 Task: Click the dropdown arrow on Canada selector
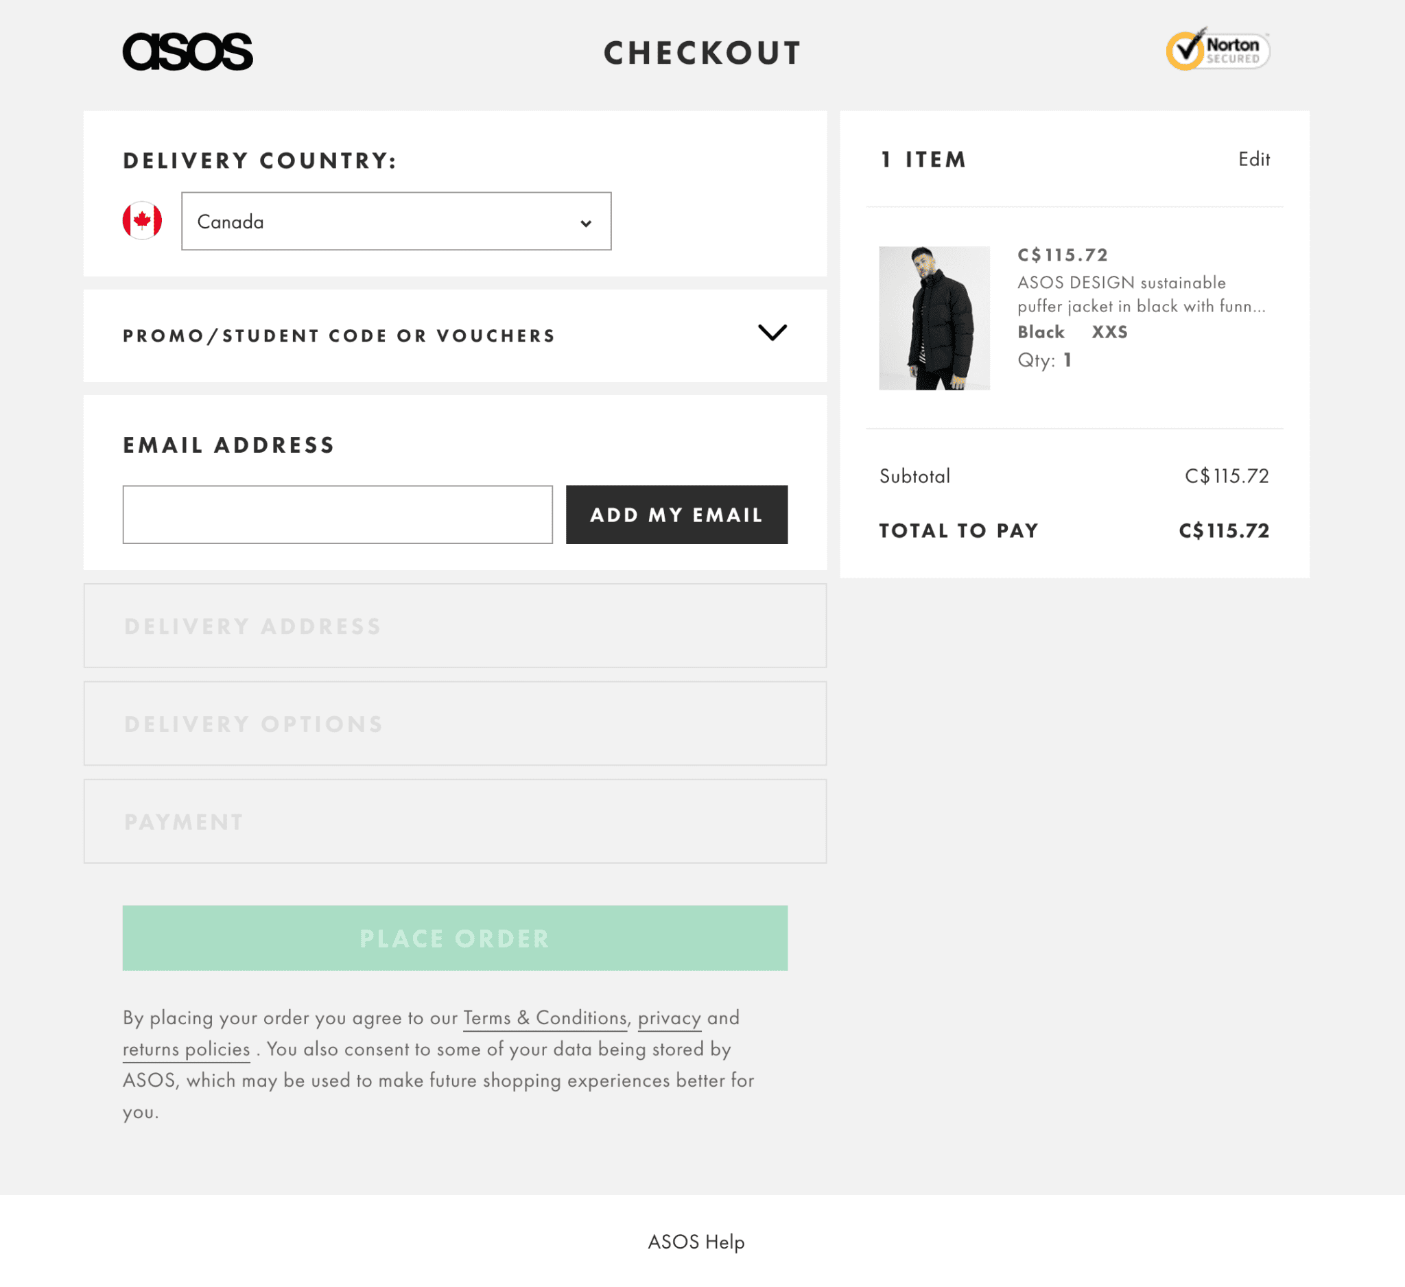(584, 222)
